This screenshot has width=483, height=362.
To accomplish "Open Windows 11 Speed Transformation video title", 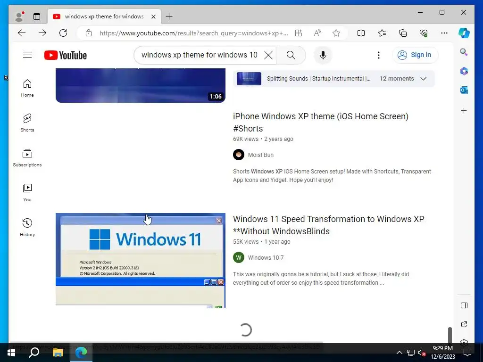I will tap(328, 225).
